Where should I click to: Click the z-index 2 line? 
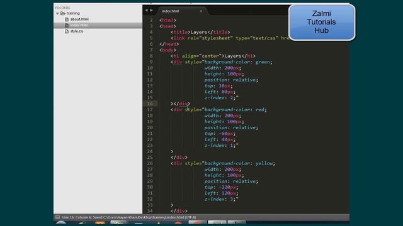222,98
